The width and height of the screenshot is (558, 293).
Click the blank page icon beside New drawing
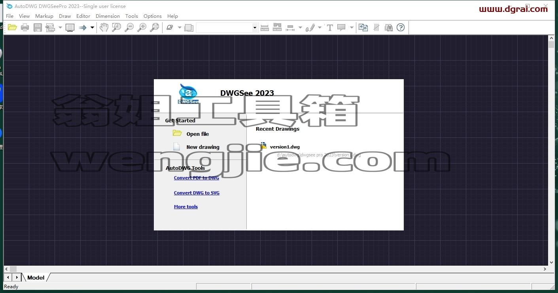click(x=177, y=146)
